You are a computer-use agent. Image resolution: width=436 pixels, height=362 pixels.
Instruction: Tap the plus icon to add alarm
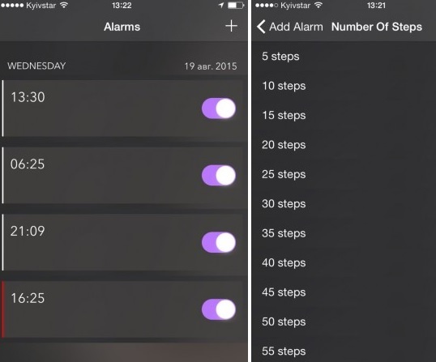tap(231, 26)
